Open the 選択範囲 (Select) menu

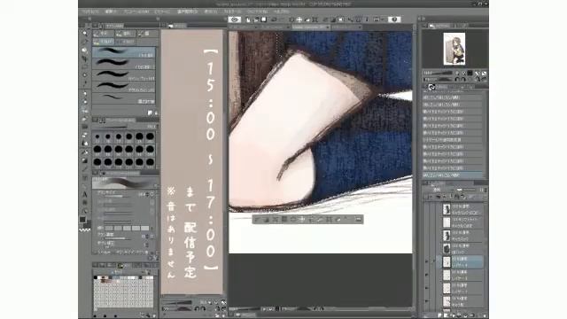pyautogui.click(x=187, y=12)
